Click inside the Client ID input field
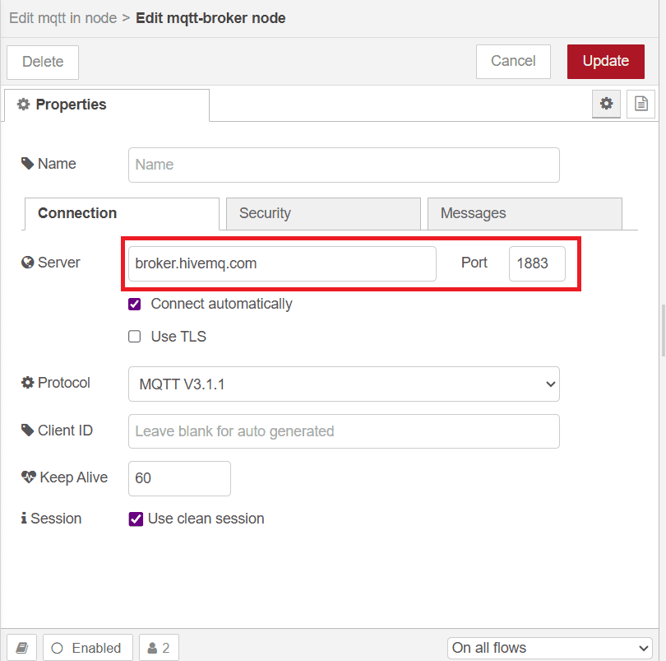This screenshot has width=666, height=661. pyautogui.click(x=344, y=431)
